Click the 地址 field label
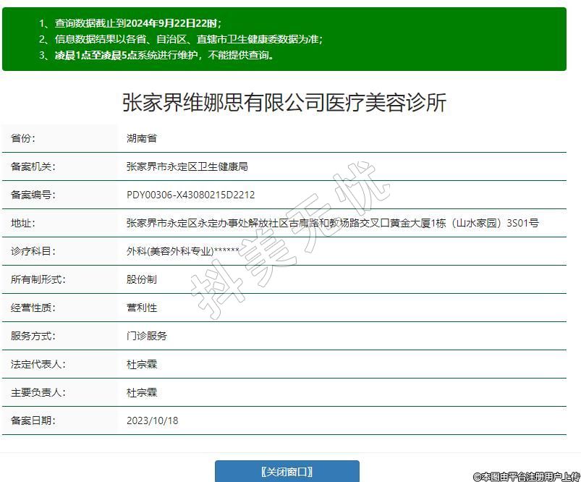 pos(22,223)
